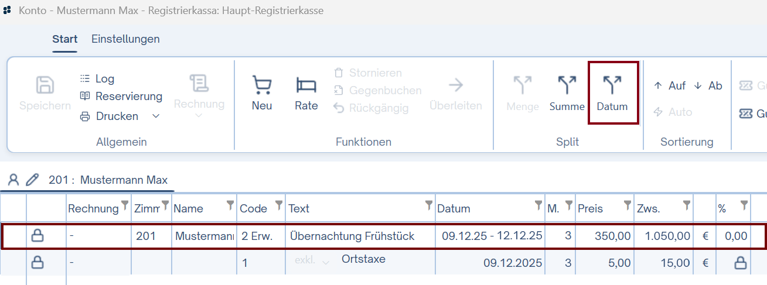Click the Drucken printer icon
The height and width of the screenshot is (285, 767).
(x=85, y=116)
